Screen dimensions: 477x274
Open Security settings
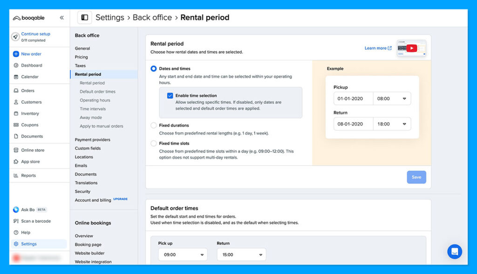82,192
